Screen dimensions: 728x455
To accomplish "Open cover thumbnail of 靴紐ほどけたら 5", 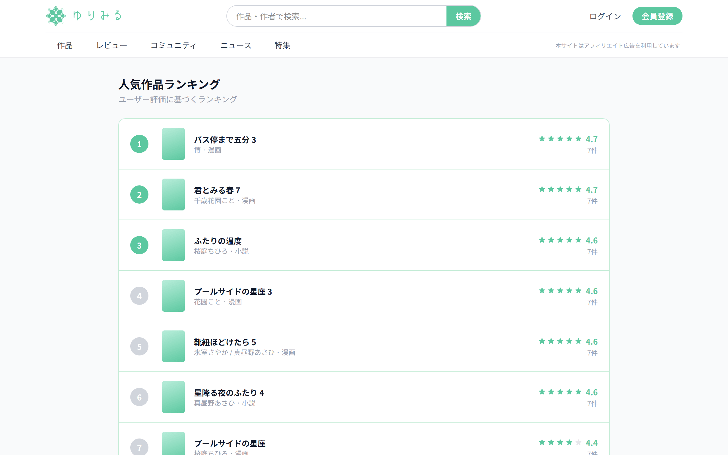I will coord(173,346).
